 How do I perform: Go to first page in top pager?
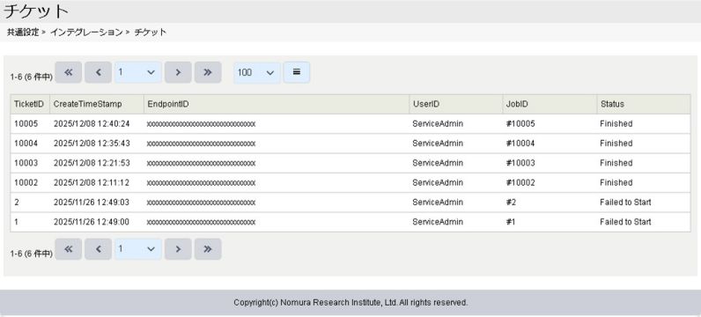point(69,72)
